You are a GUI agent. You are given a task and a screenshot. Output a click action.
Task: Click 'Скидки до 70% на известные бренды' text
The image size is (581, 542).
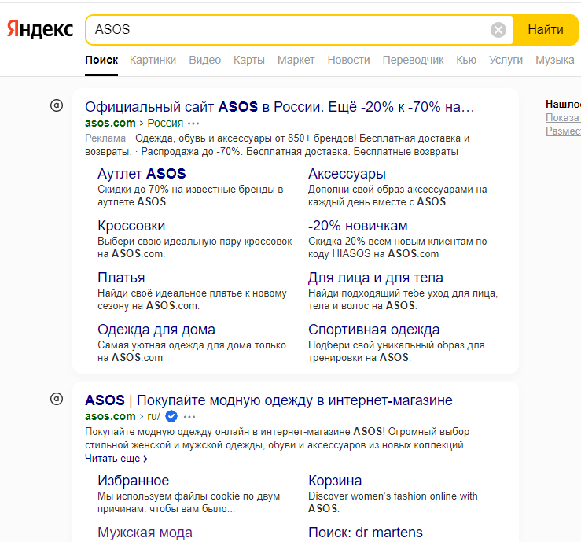[190, 195]
